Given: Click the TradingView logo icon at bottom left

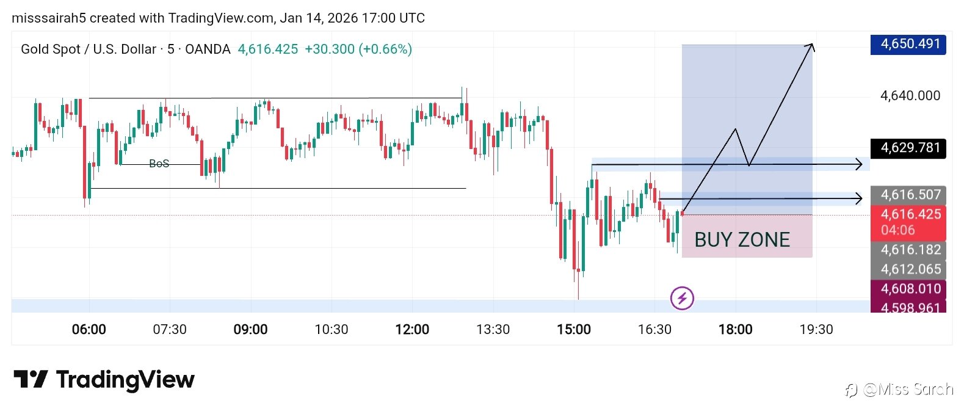Looking at the screenshot, I should click(x=30, y=379).
